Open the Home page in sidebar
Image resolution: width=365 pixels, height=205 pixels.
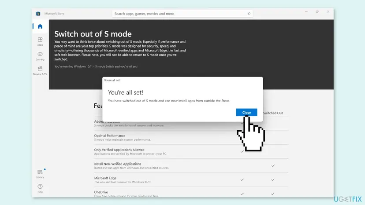(40, 26)
